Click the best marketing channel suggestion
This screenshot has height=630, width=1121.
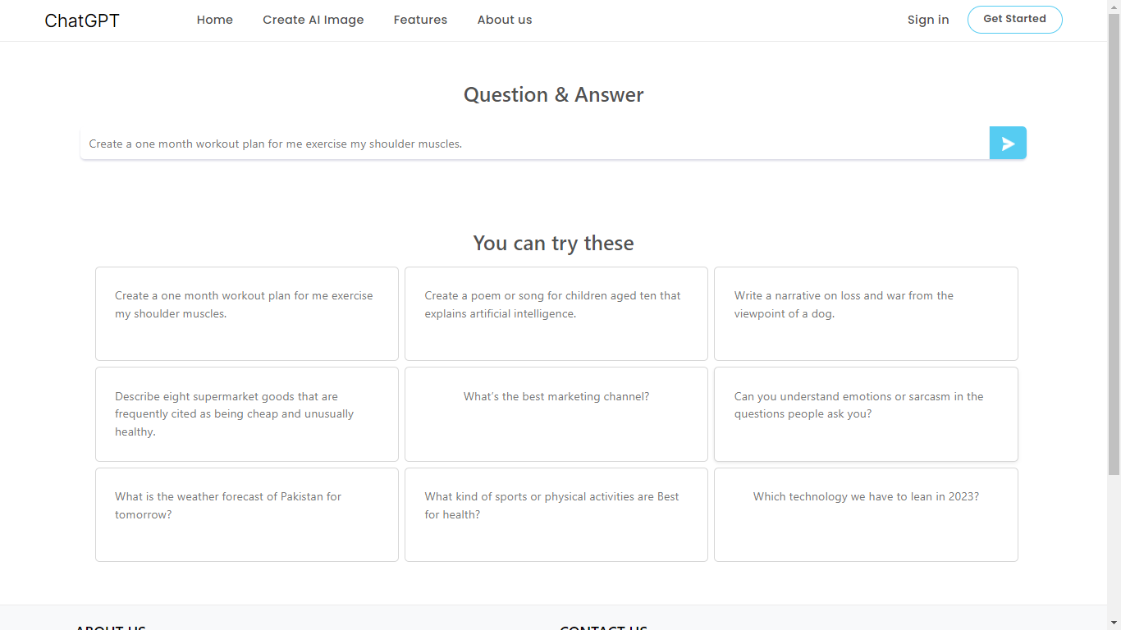click(x=556, y=413)
